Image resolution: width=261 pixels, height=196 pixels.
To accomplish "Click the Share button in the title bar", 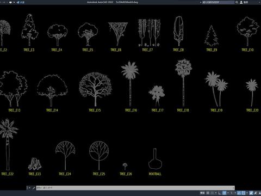I will 21,2.
